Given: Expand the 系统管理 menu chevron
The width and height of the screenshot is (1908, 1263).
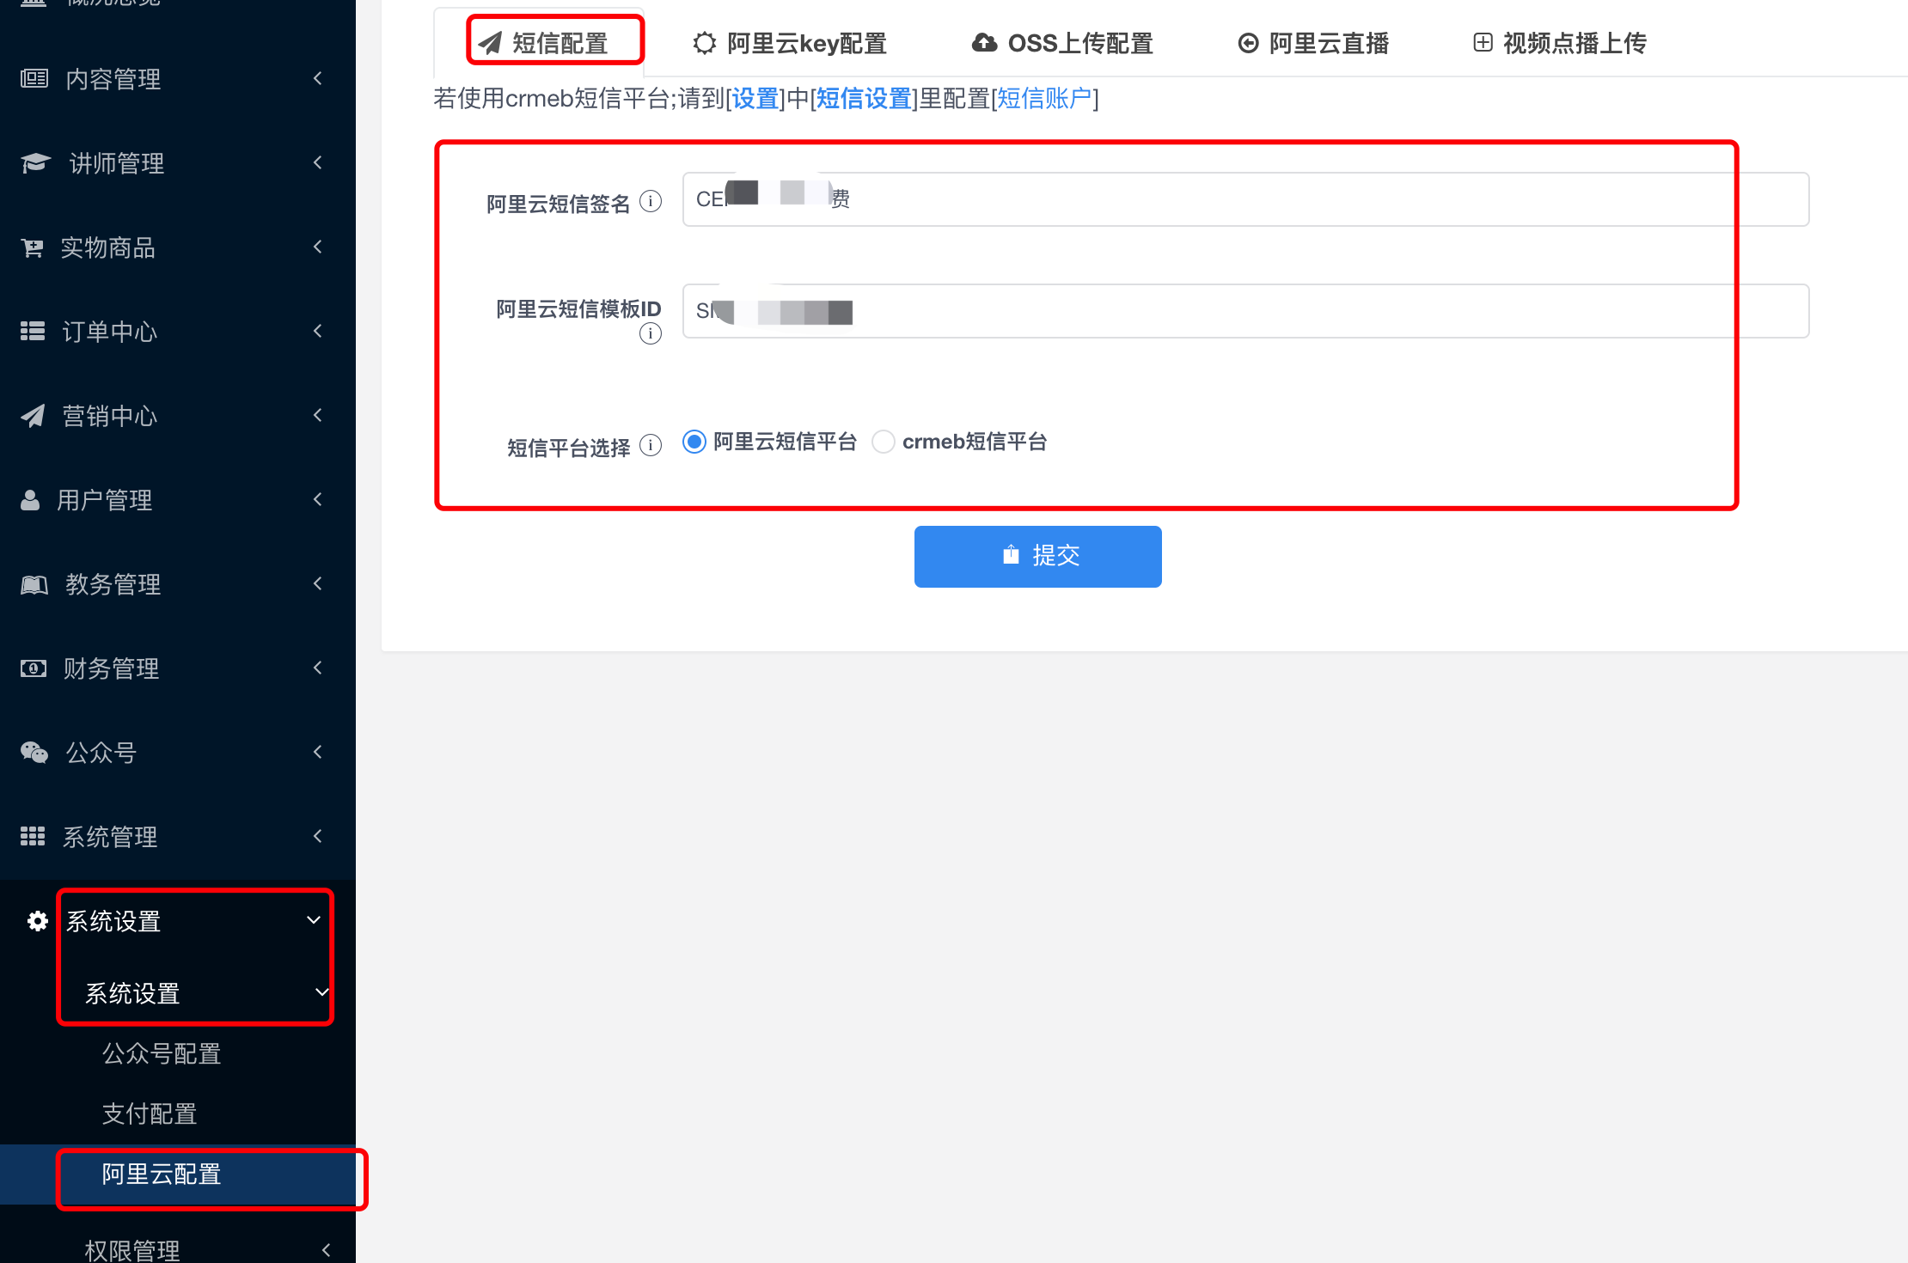Looking at the screenshot, I should click(x=318, y=836).
